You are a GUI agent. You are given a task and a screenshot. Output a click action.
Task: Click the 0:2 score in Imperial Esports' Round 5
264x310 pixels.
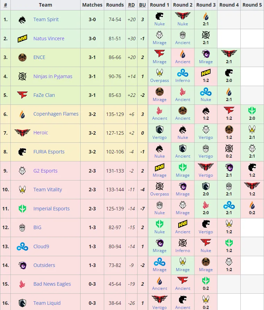[252, 213]
